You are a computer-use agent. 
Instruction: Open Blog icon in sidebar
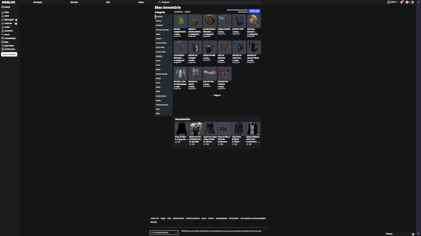point(3,42)
